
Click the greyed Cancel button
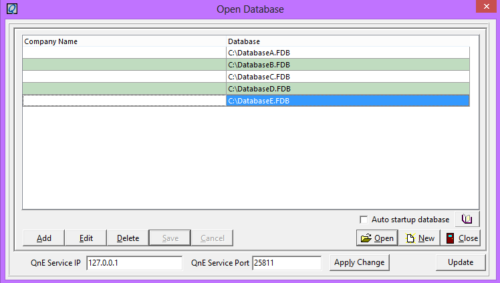(x=213, y=238)
